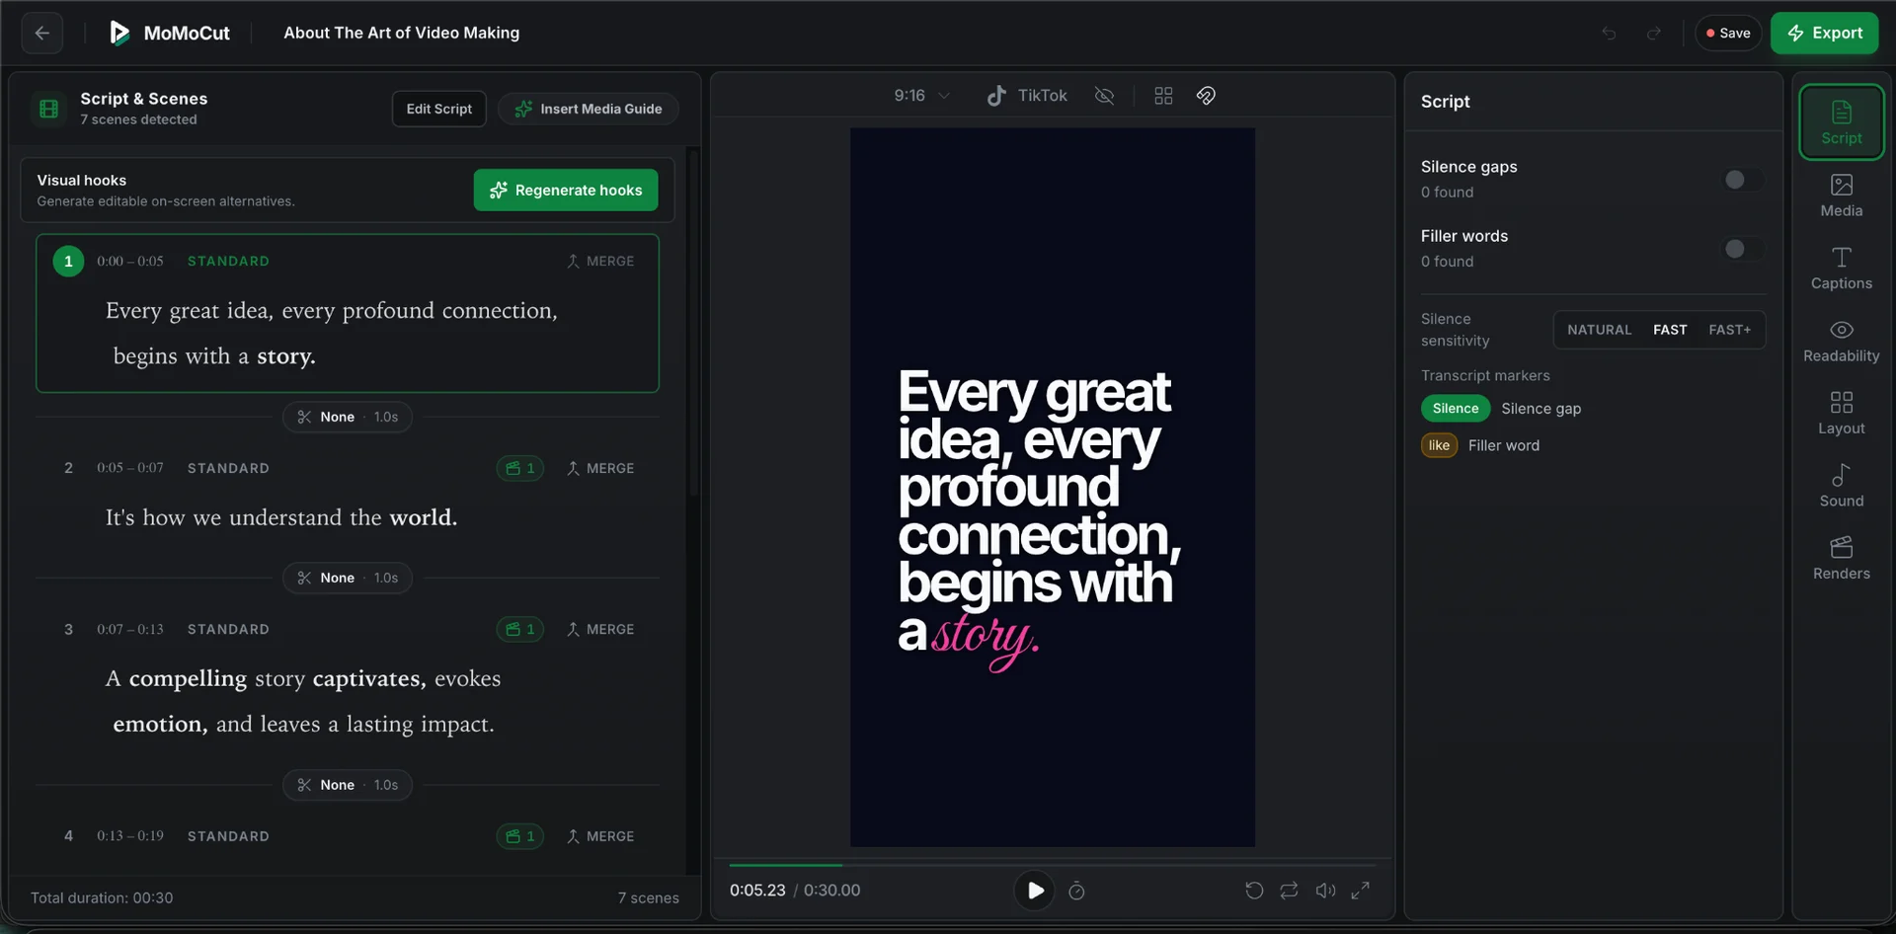This screenshot has width=1896, height=934.
Task: Click the link icon in preview toolbar
Action: click(x=1206, y=96)
